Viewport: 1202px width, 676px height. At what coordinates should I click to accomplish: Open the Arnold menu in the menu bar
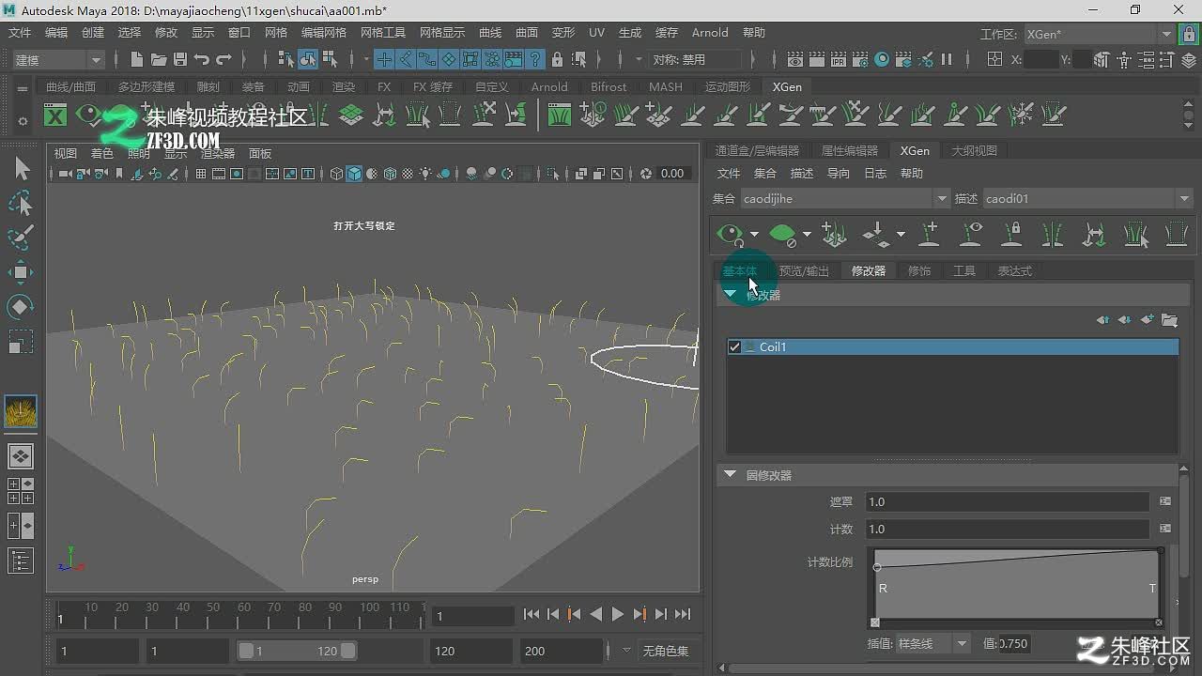(x=710, y=32)
